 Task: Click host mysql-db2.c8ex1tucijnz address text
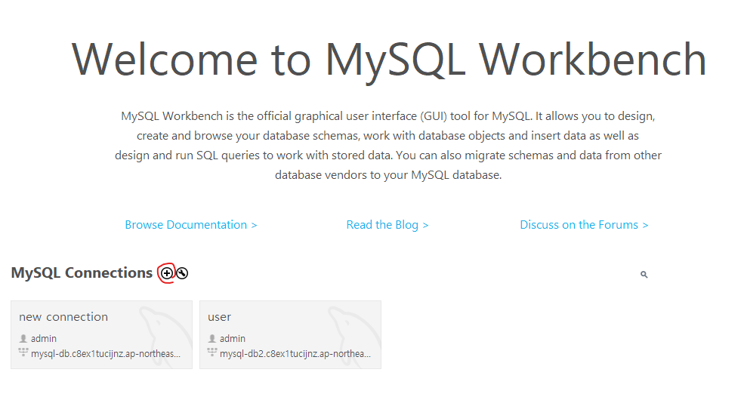295,354
